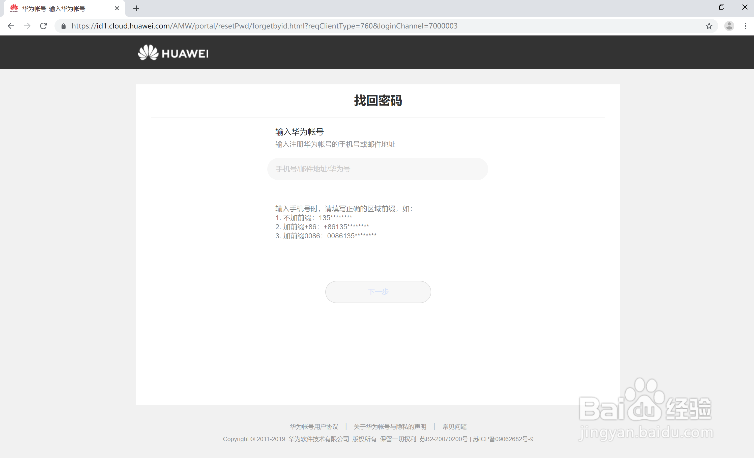Open the Chrome three-dot menu

click(745, 26)
